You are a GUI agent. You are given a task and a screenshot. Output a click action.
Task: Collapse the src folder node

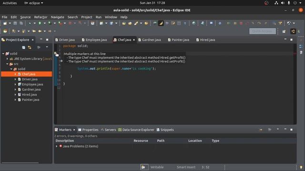click(x=8, y=64)
